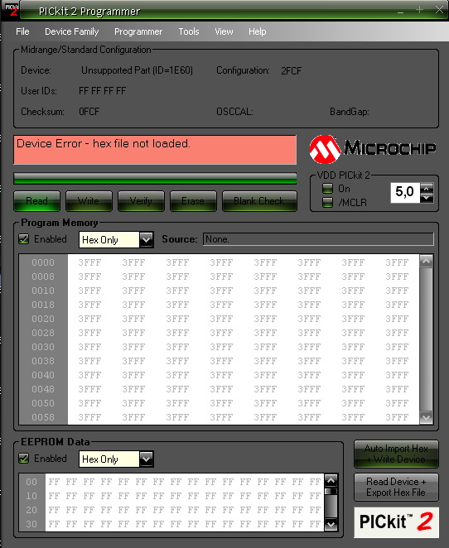The image size is (449, 548).
Task: Click the BandGap label
Action: tap(350, 112)
